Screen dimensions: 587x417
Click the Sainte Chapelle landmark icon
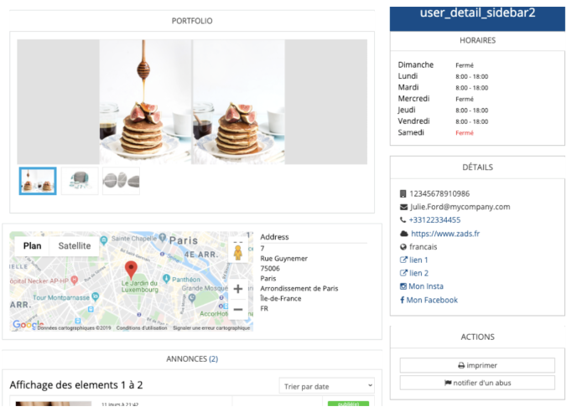coord(104,239)
